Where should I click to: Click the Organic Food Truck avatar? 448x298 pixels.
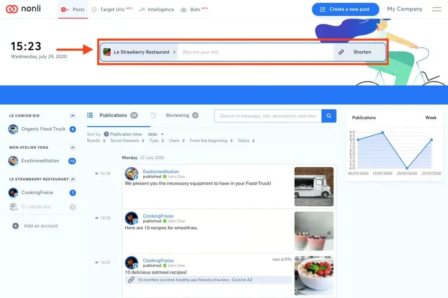(x=13, y=129)
